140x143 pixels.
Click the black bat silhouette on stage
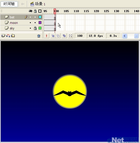pyautogui.click(x=69, y=94)
